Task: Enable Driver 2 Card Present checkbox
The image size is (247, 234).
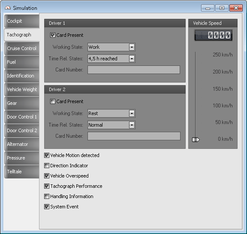Action: tap(53, 101)
